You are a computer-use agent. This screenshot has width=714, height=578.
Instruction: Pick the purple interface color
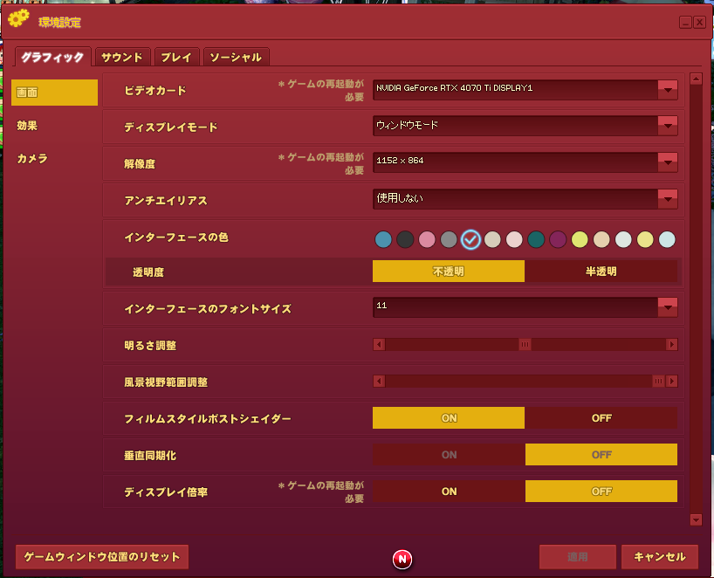(x=558, y=239)
